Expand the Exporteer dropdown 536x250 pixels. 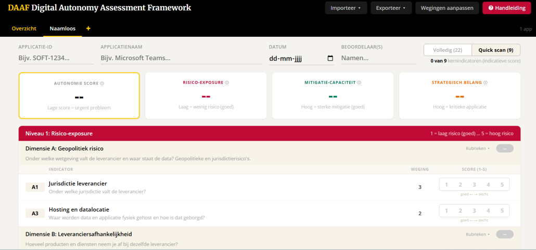(391, 8)
